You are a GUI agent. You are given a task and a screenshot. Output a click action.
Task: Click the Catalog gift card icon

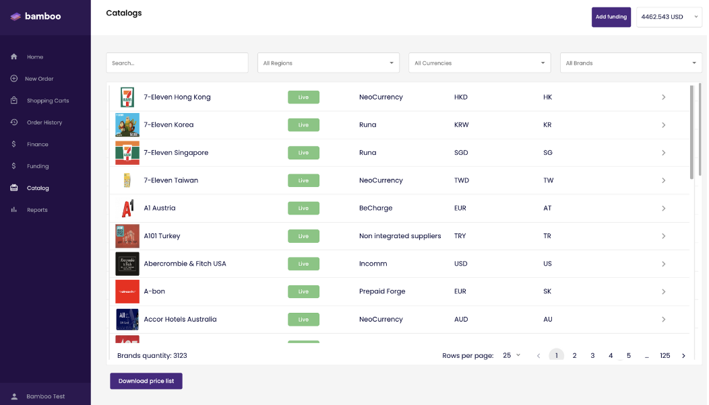tap(14, 188)
